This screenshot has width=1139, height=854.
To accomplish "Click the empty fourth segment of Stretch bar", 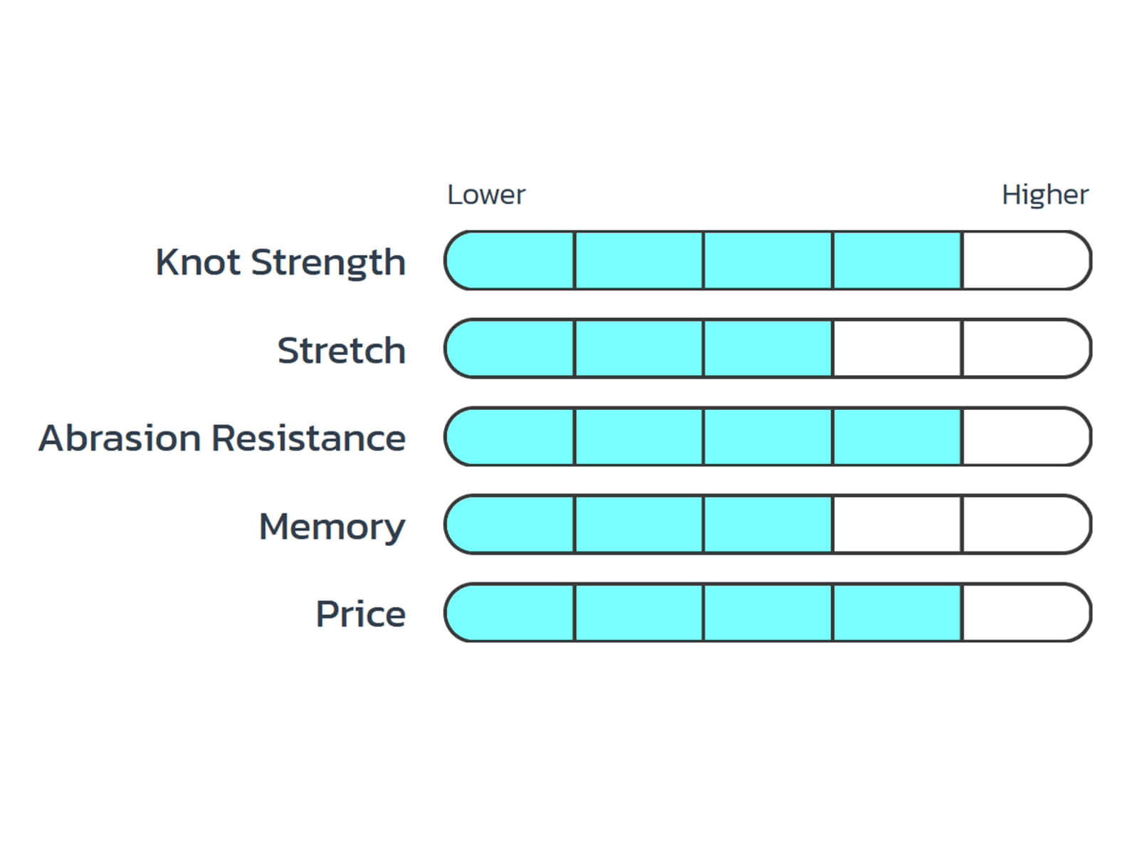I will point(897,349).
